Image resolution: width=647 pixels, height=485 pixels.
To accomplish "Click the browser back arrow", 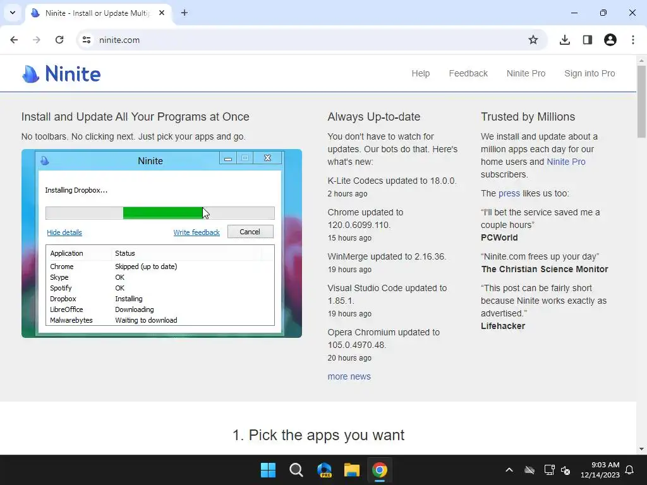I will [x=14, y=40].
